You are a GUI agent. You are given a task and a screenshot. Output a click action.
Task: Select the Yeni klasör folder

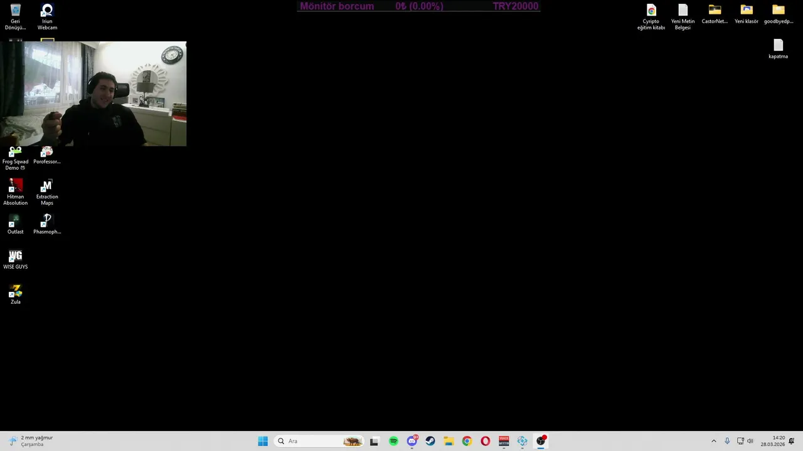click(747, 14)
